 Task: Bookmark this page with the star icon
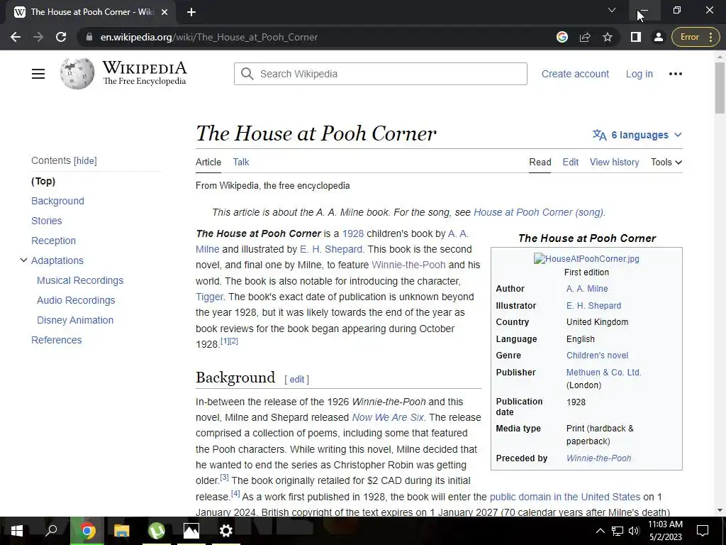pos(608,37)
